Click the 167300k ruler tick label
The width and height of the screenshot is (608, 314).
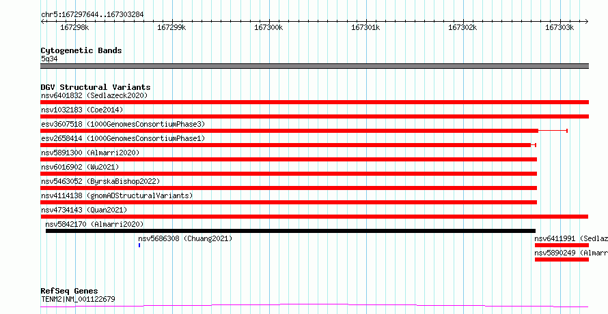tap(268, 27)
